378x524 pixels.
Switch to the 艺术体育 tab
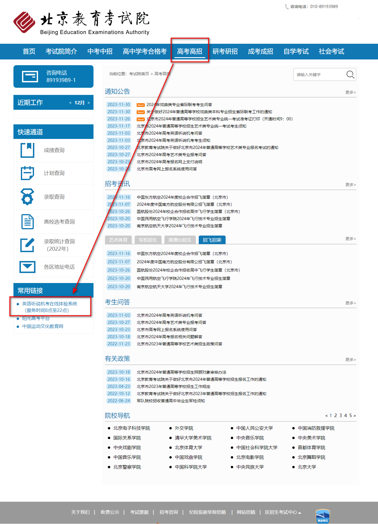pyautogui.click(x=118, y=240)
